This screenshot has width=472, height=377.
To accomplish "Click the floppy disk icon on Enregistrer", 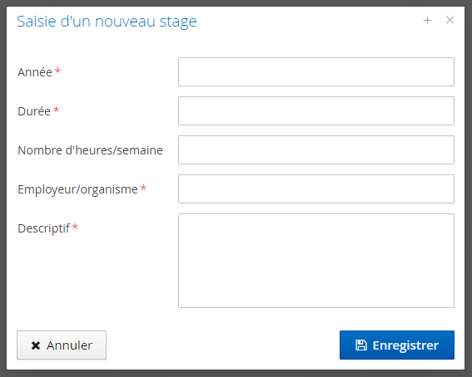I will tap(361, 345).
